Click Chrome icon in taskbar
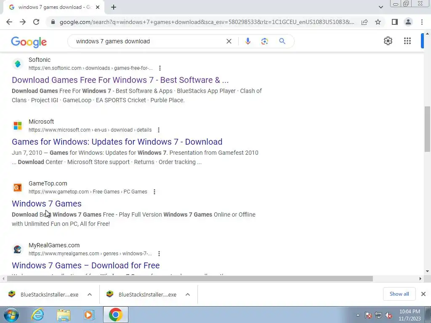The height and width of the screenshot is (323, 431). [115, 315]
